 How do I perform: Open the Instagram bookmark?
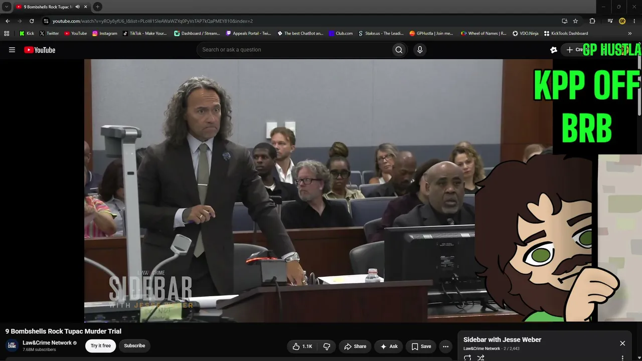[x=104, y=34]
